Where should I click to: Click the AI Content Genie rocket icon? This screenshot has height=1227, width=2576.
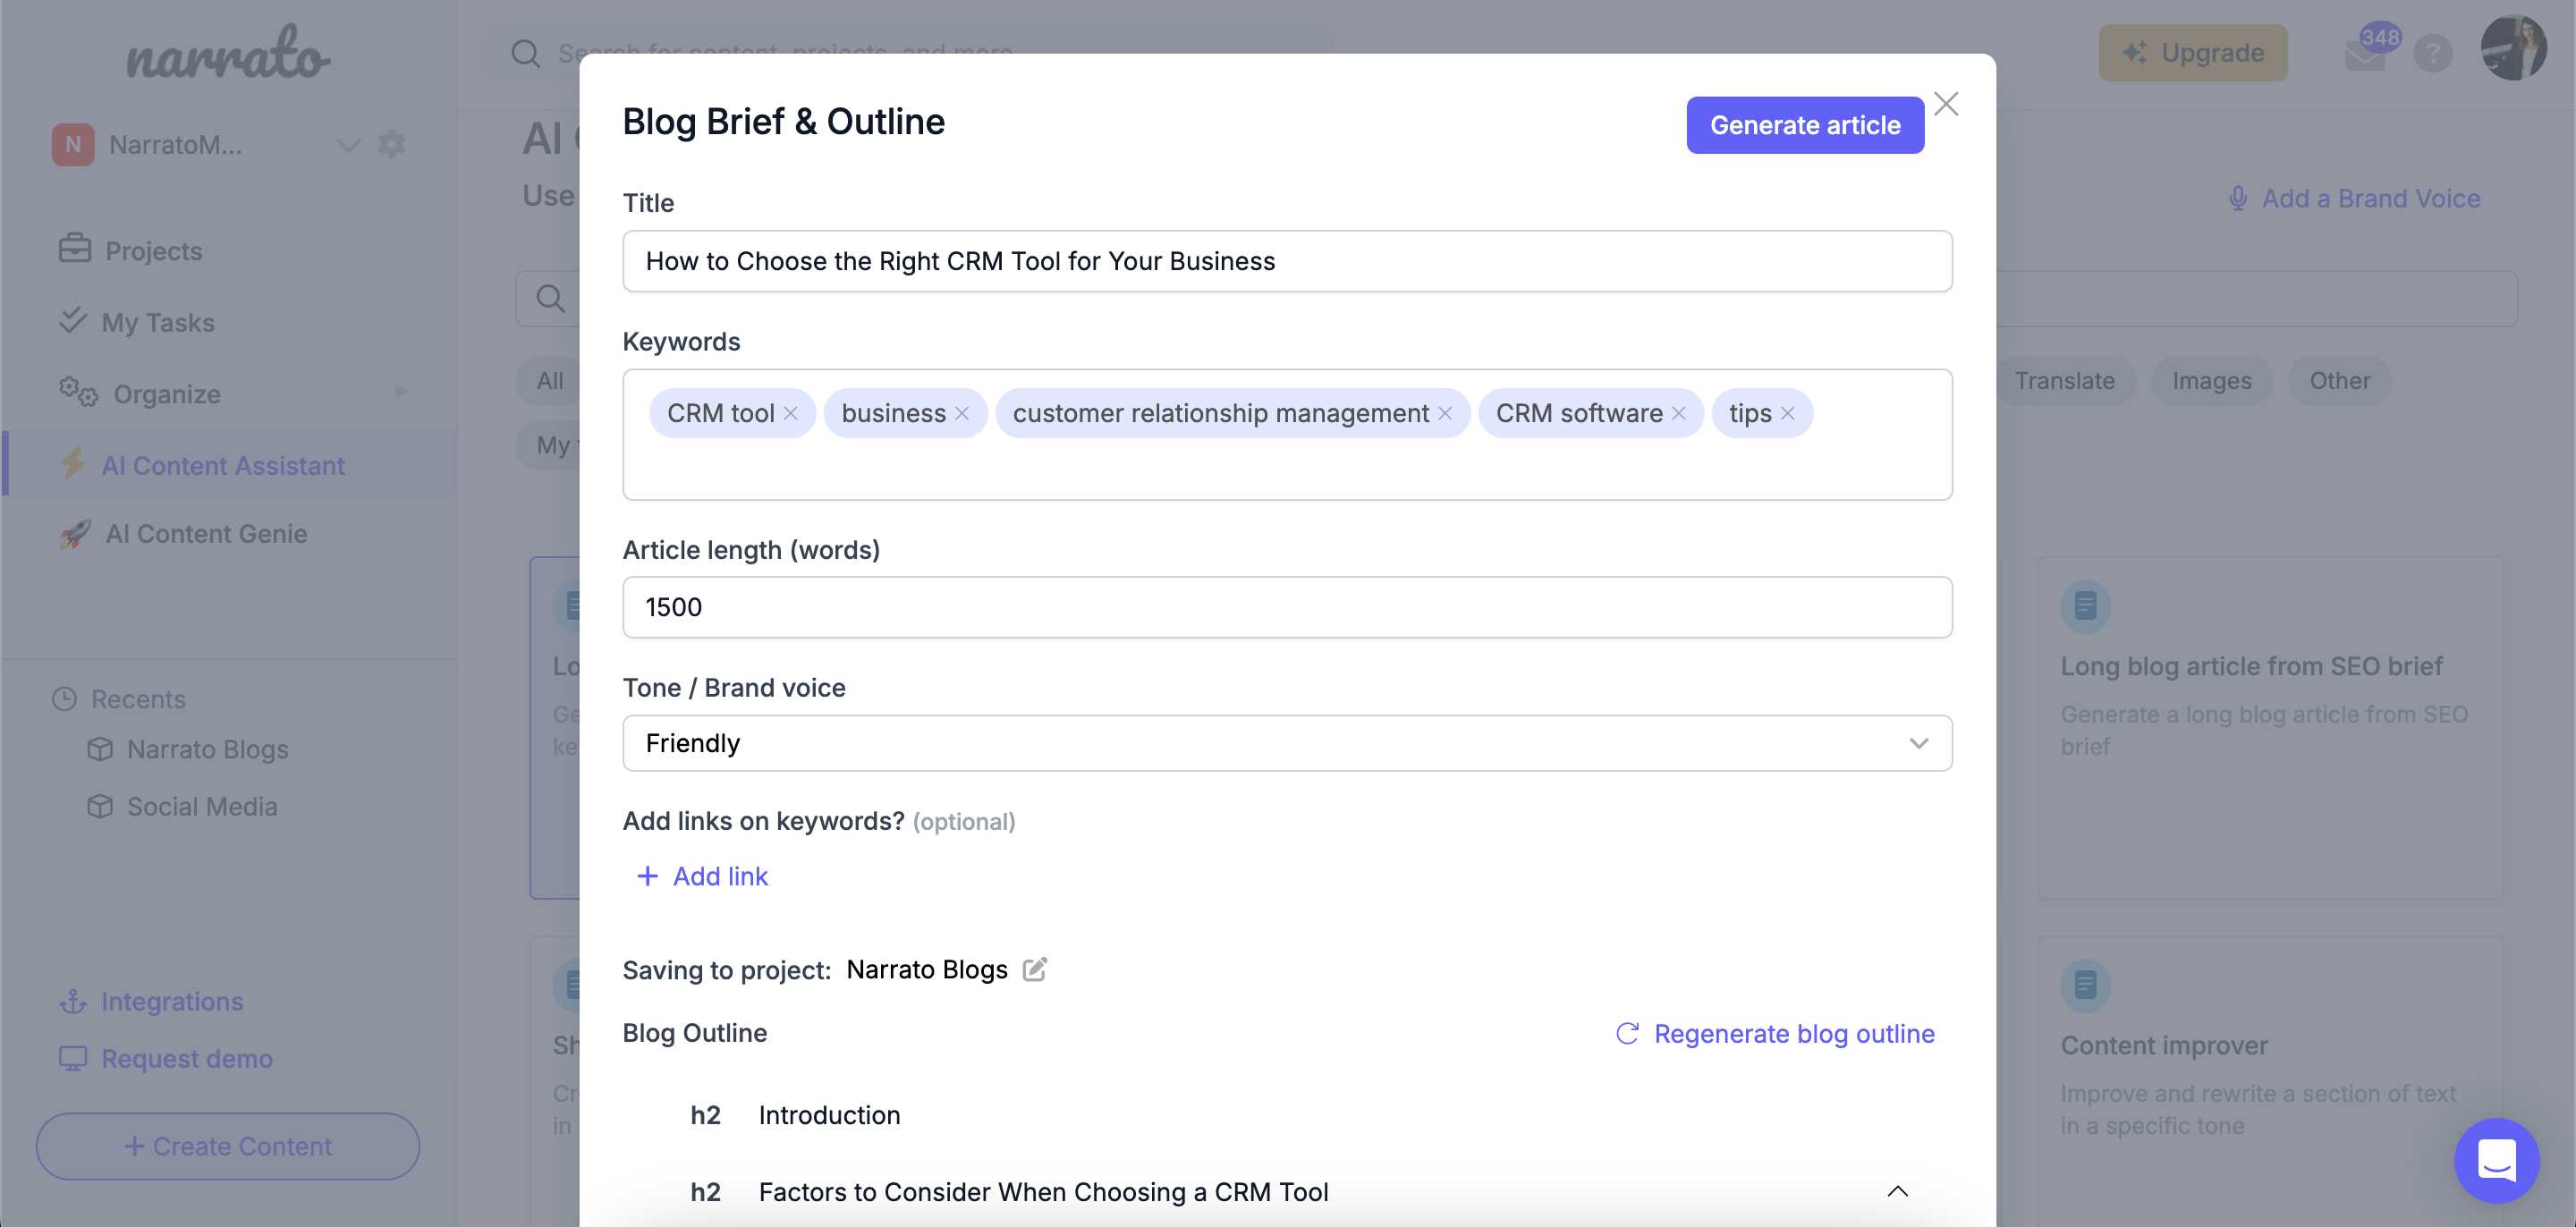[x=75, y=533]
